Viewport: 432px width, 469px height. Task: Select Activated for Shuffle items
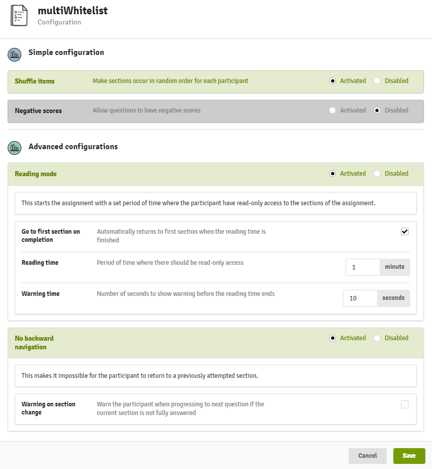coord(332,81)
